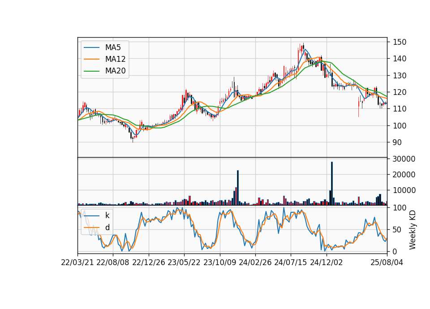Click the 25/08/04 date tick label
The height and width of the screenshot is (309, 430).
pos(387,262)
